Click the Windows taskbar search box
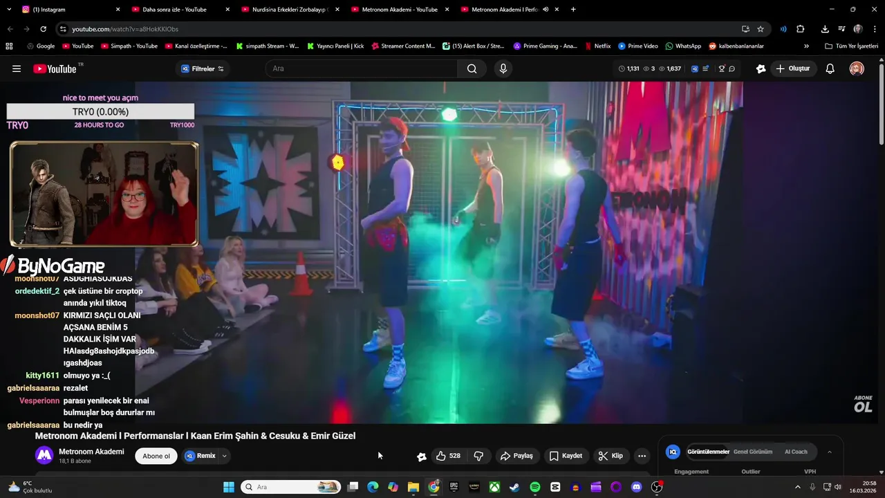This screenshot has height=498, width=885. click(x=290, y=487)
